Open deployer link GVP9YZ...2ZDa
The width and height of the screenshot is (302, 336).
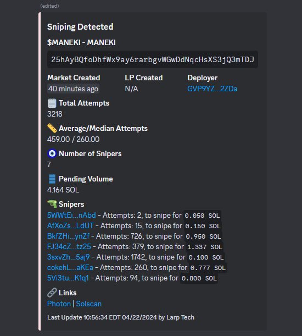point(212,89)
